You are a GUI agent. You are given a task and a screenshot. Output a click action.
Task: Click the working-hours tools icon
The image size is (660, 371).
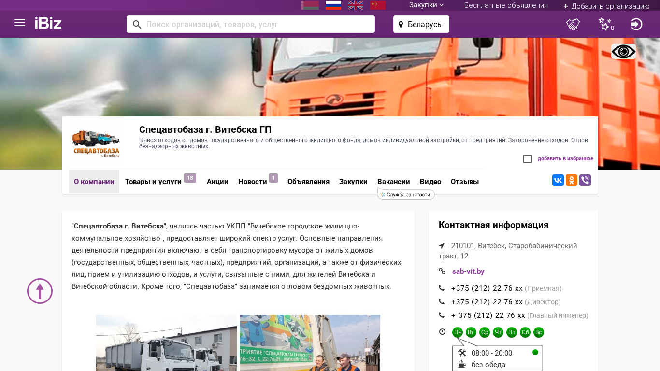[x=462, y=353]
